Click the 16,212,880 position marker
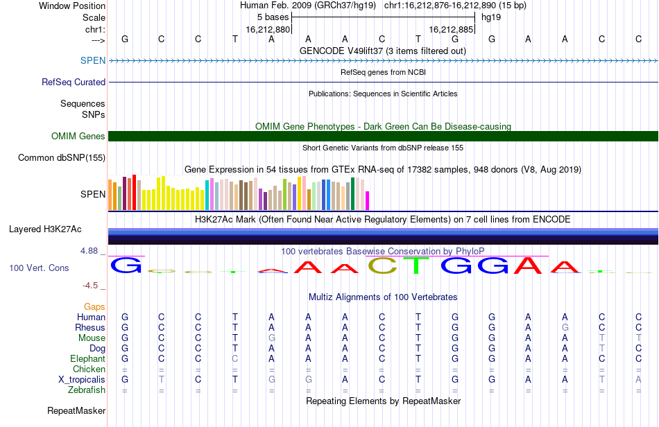Screen dimensions: 659x427 268,29
